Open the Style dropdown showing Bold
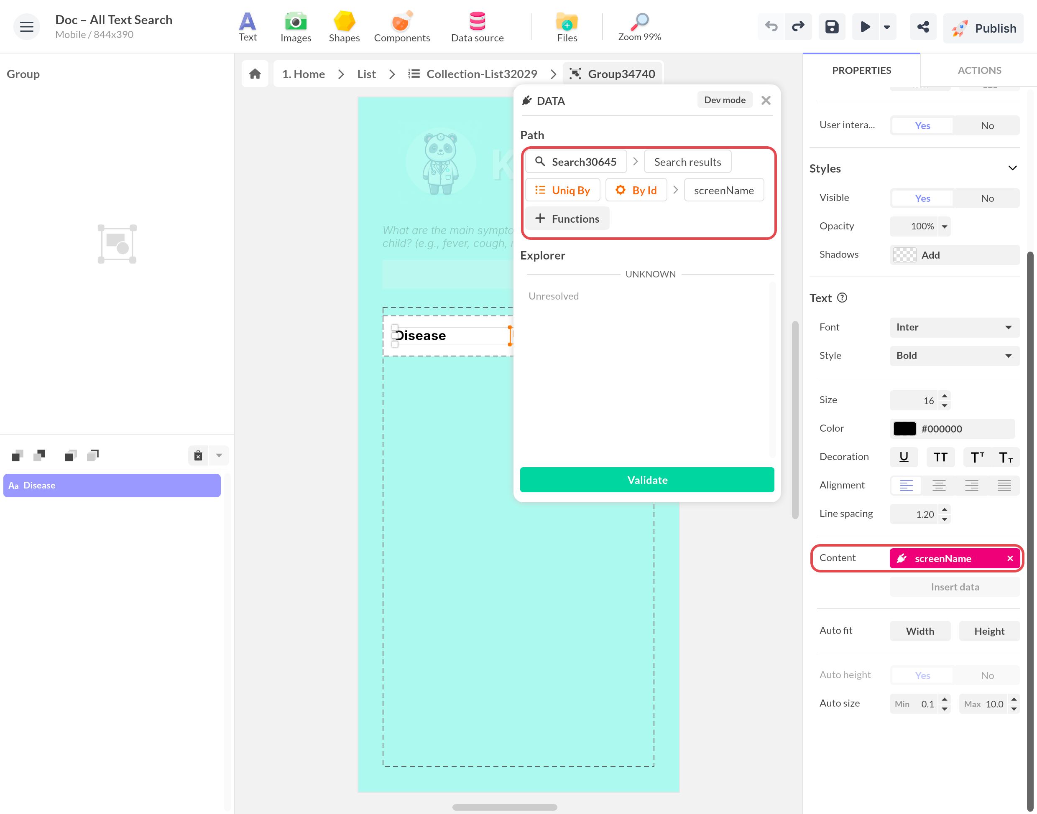 pos(955,356)
